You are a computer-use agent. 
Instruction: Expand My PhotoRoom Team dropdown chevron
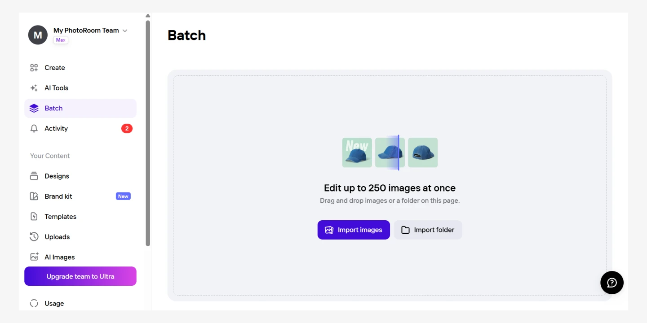(125, 31)
